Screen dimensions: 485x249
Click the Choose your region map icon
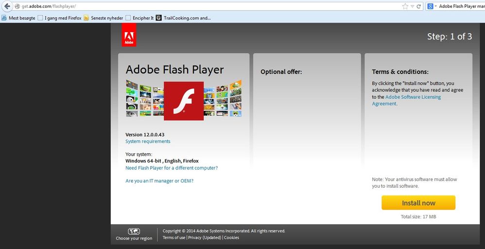point(134,231)
